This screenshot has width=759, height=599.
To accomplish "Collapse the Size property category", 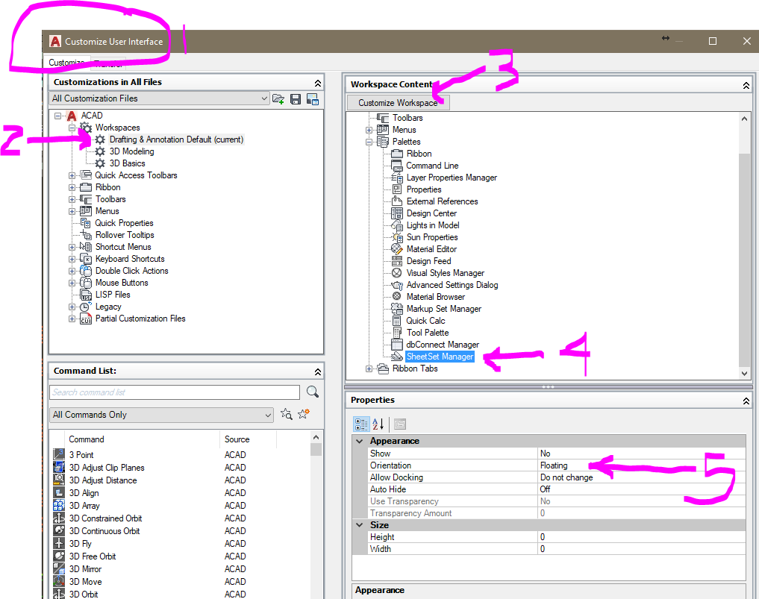I will click(x=360, y=525).
